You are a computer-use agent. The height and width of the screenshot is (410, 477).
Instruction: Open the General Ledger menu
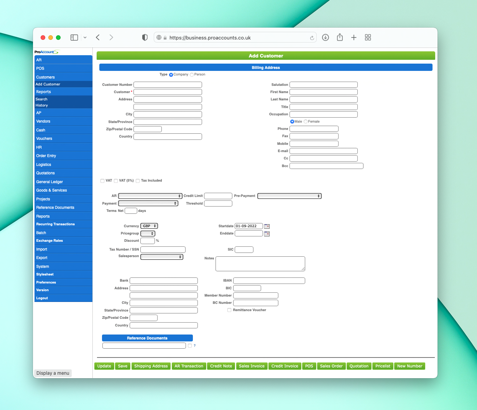(x=63, y=182)
